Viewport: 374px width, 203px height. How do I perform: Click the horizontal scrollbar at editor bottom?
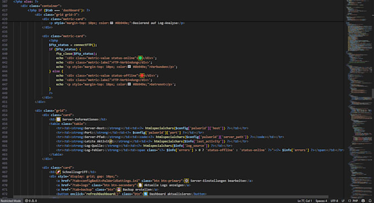click(171, 197)
